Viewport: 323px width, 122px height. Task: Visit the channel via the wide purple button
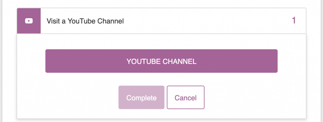tap(161, 61)
